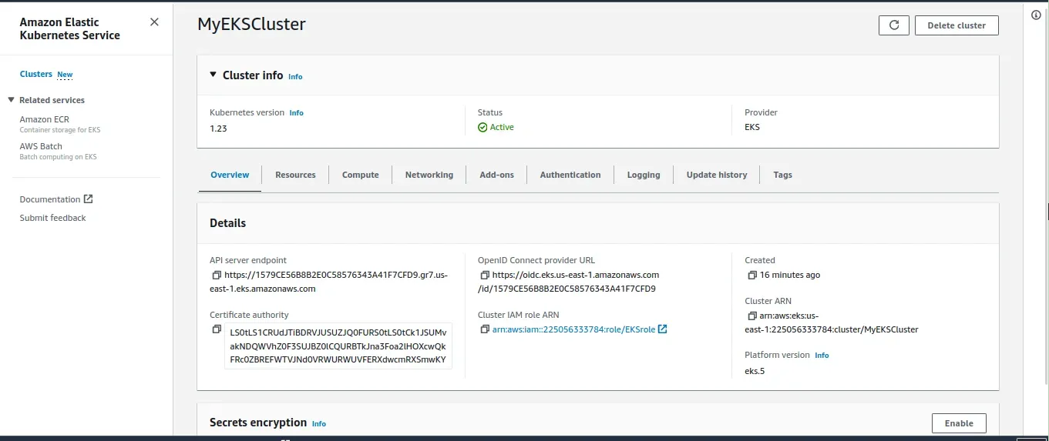This screenshot has height=441, width=1049.
Task: Collapse the Cluster info section
Action: [213, 75]
